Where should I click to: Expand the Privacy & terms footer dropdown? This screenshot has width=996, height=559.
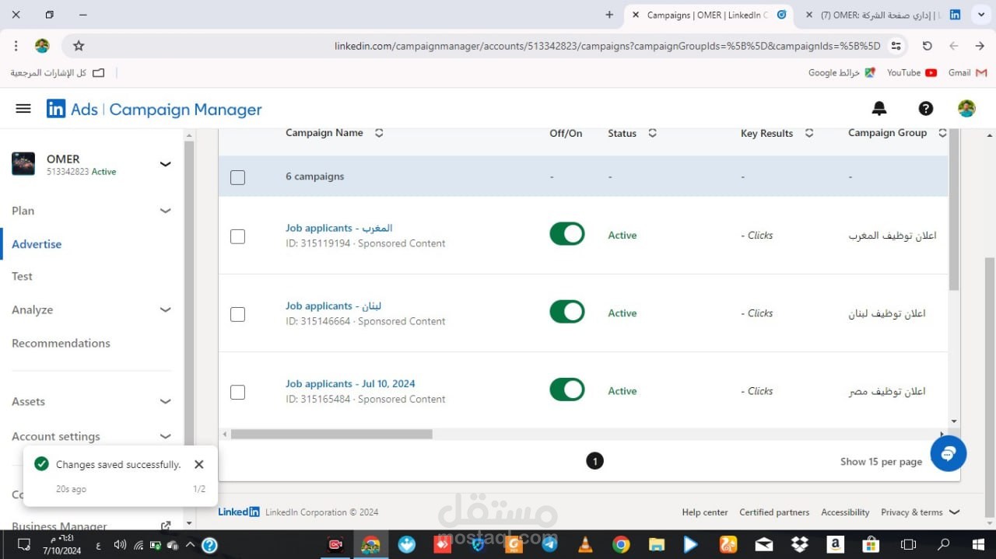(921, 512)
